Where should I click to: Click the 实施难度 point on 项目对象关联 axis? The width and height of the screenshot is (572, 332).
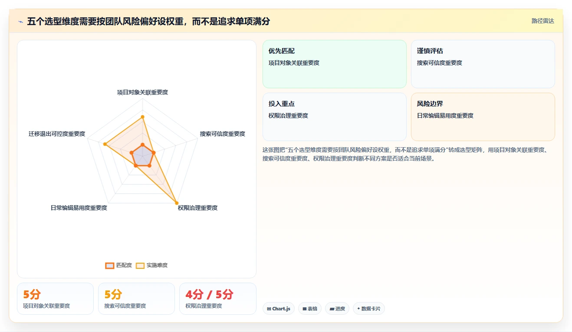coord(142,116)
